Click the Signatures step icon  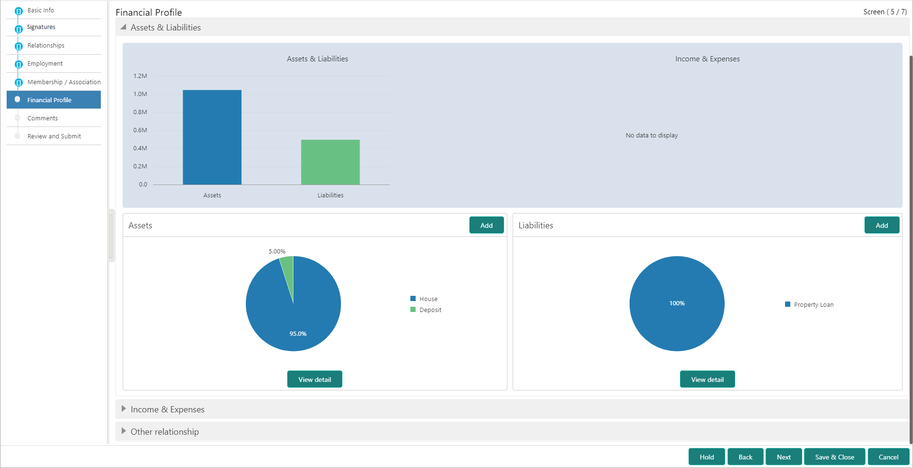pyautogui.click(x=19, y=29)
